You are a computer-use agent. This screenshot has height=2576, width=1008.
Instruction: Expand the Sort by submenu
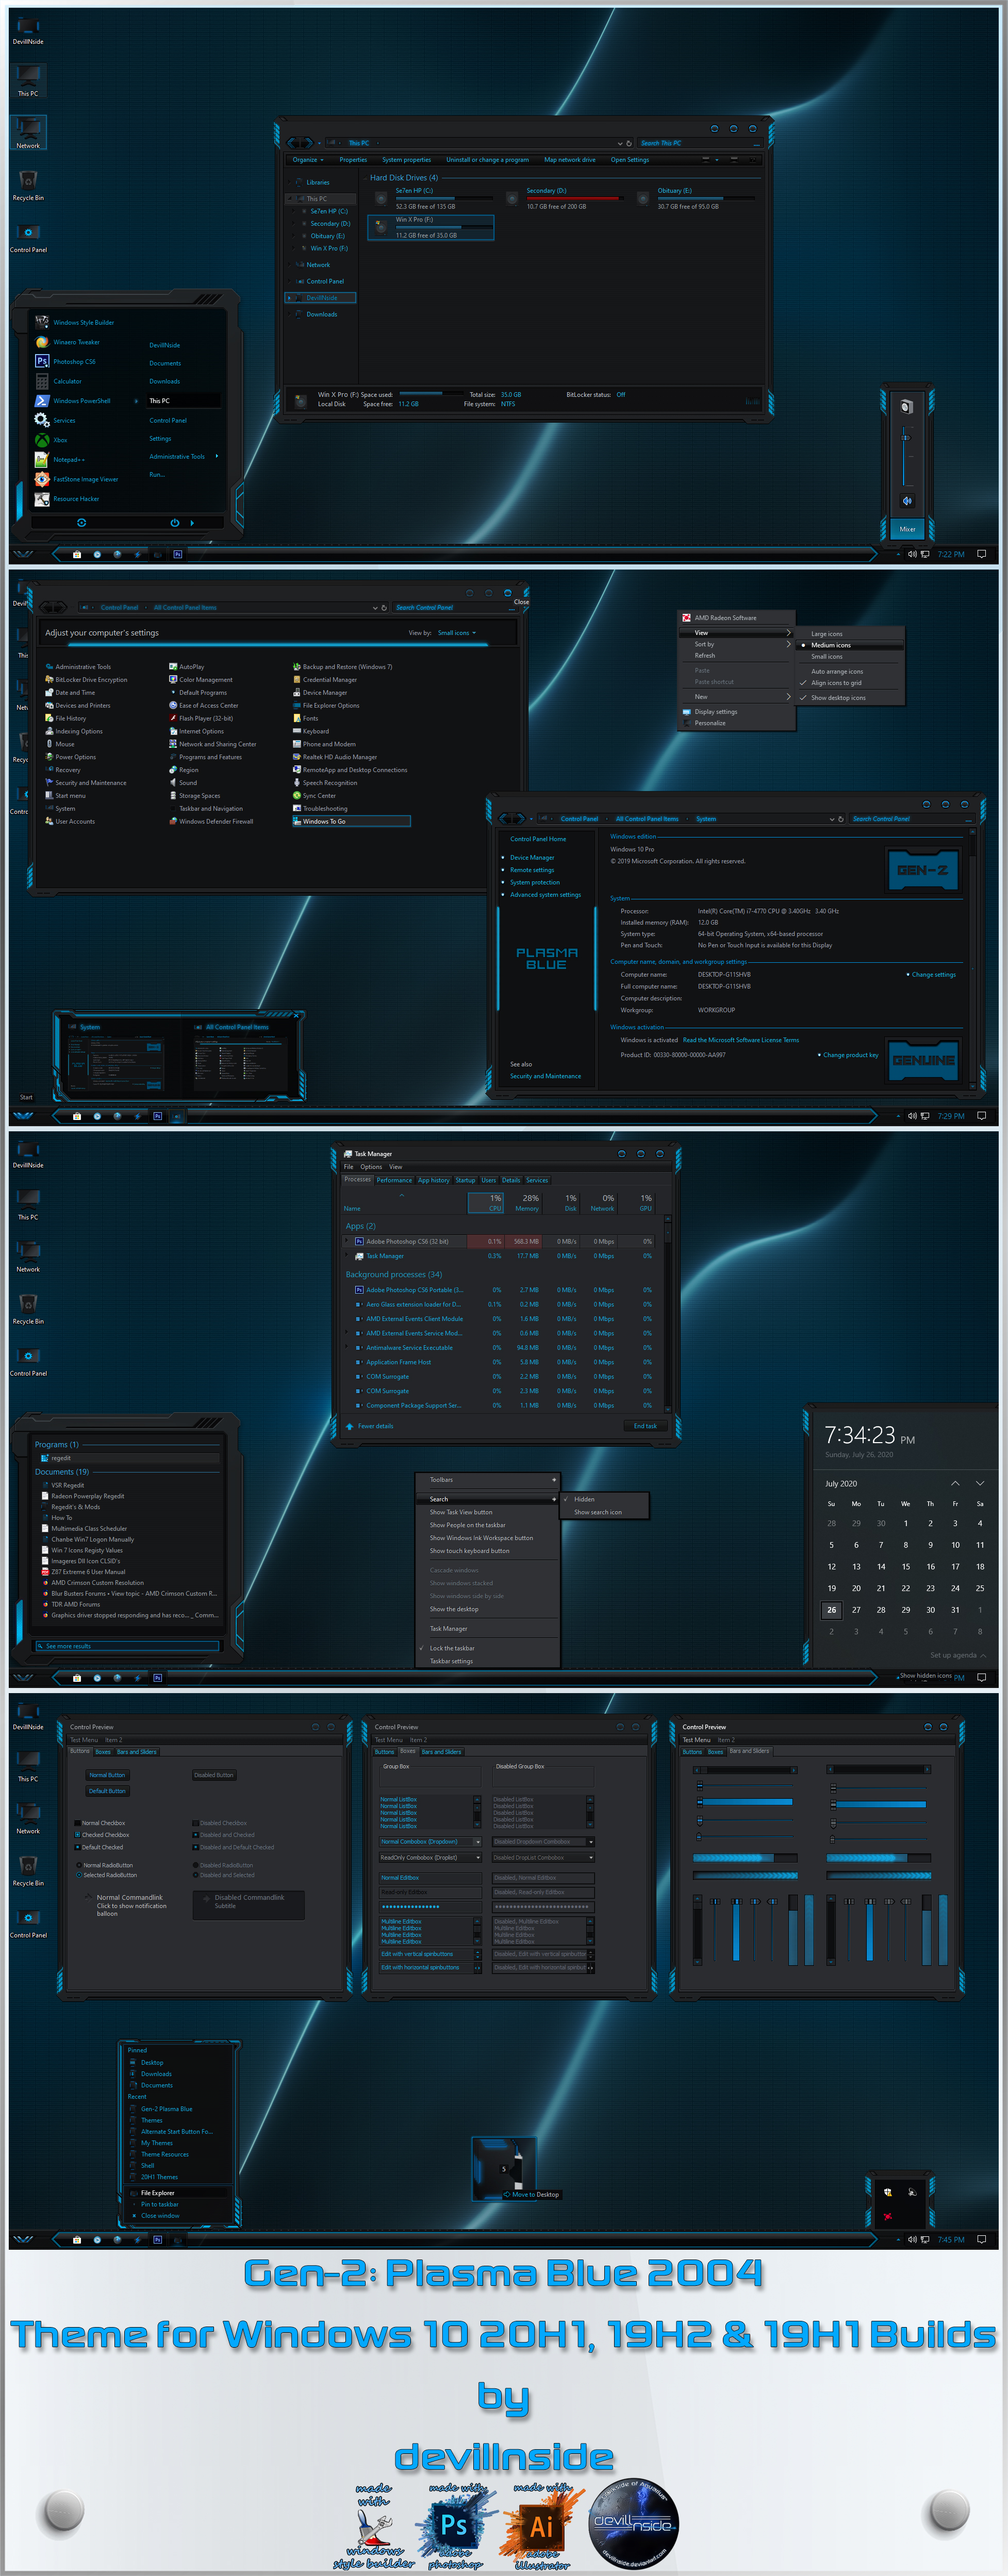click(736, 644)
